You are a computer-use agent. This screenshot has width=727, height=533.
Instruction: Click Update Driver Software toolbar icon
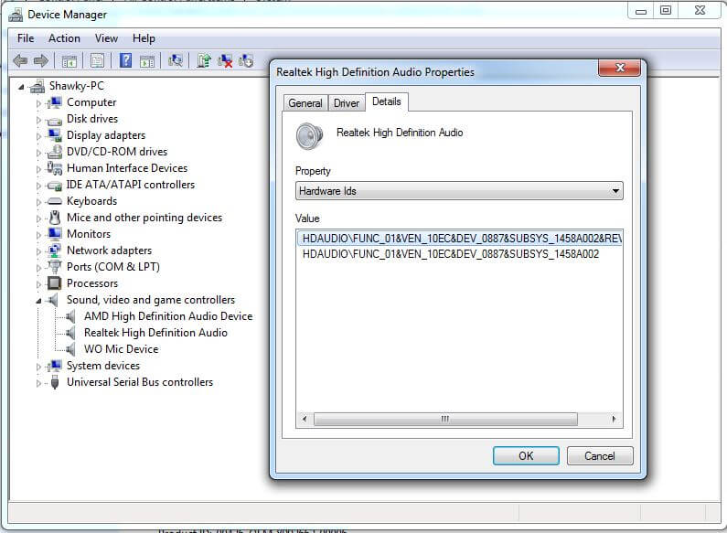[x=204, y=60]
